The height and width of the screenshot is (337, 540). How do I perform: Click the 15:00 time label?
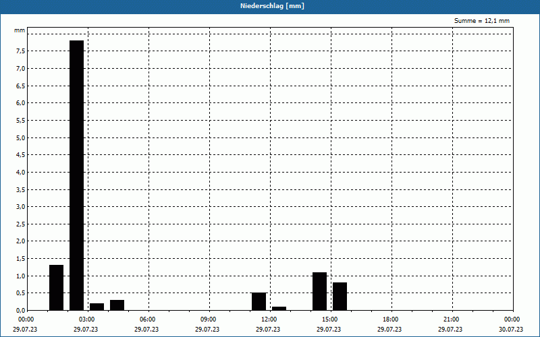point(330,319)
